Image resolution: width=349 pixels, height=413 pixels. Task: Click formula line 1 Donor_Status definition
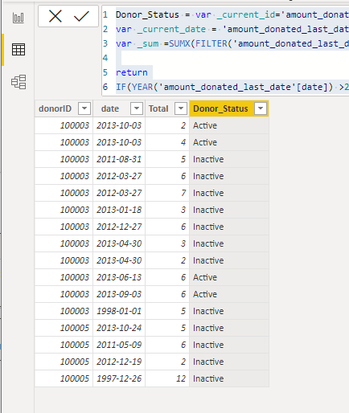232,14
